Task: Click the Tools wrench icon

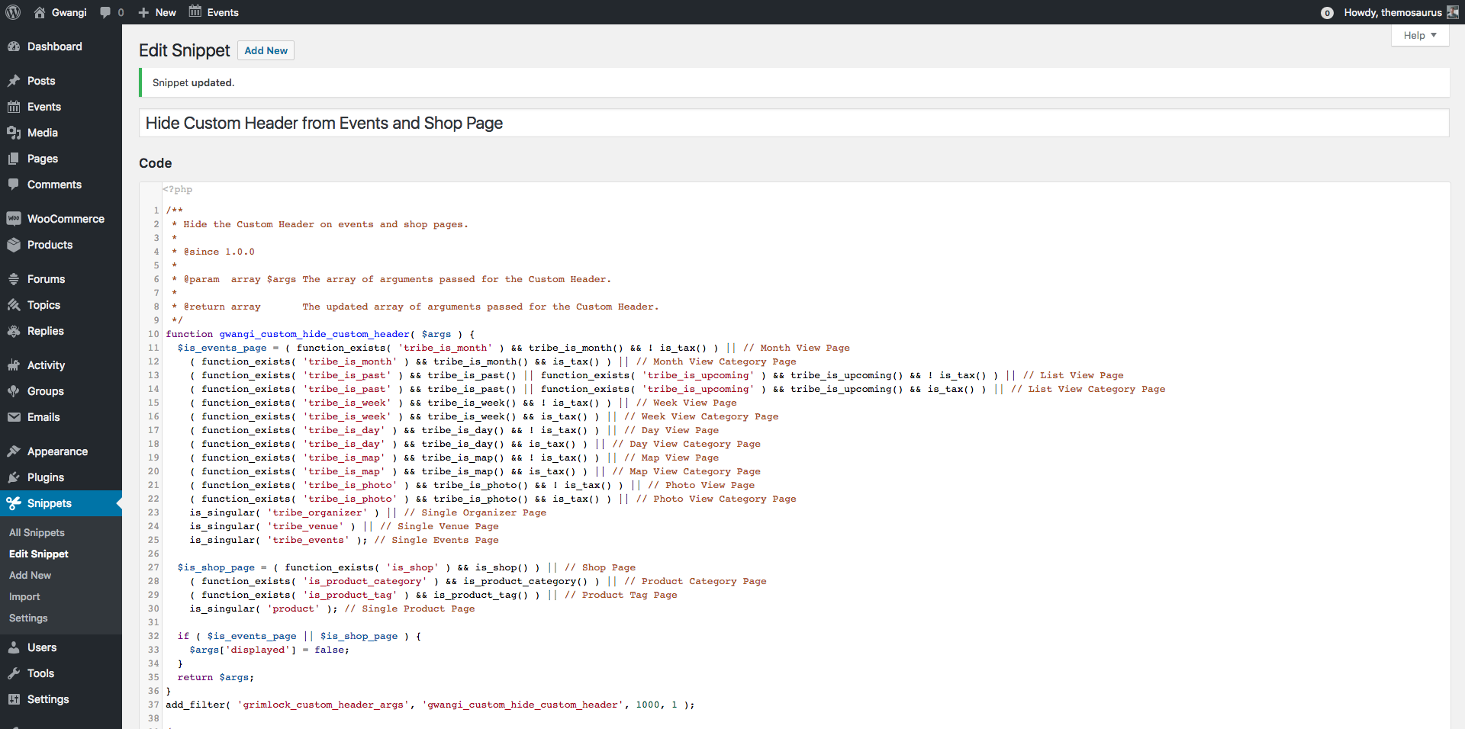Action: click(14, 673)
